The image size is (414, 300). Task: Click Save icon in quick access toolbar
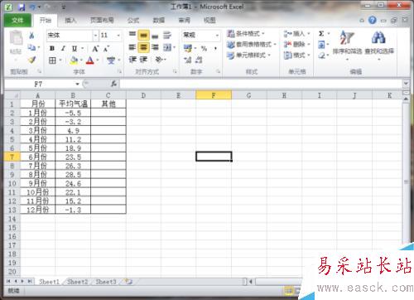[x=22, y=7]
